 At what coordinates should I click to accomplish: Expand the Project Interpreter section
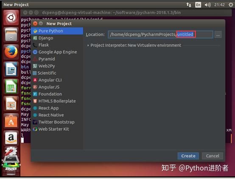coord(88,45)
